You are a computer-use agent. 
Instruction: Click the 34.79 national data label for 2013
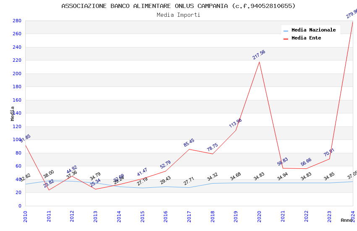click(x=95, y=176)
